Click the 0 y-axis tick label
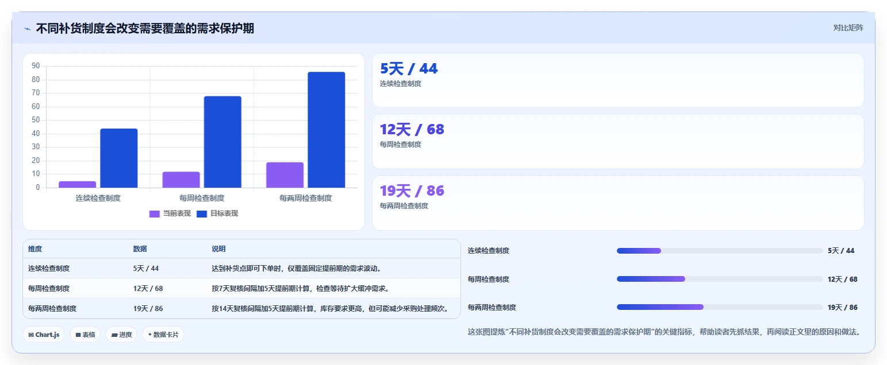This screenshot has height=365, width=887. (38, 188)
